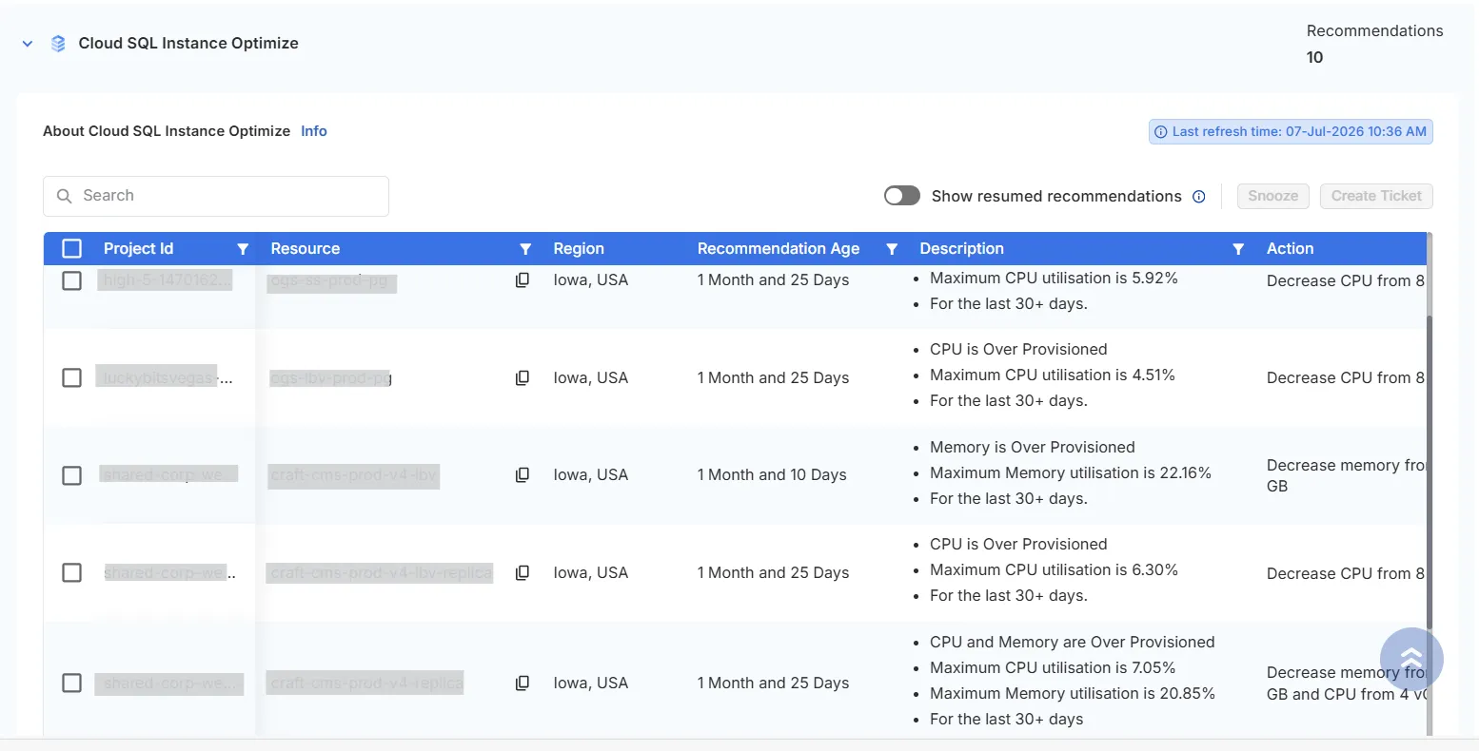This screenshot has width=1479, height=751.
Task: Toggle Show resumed recommendations switch
Action: click(902, 196)
